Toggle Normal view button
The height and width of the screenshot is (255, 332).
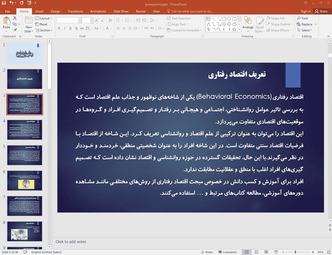point(247,252)
